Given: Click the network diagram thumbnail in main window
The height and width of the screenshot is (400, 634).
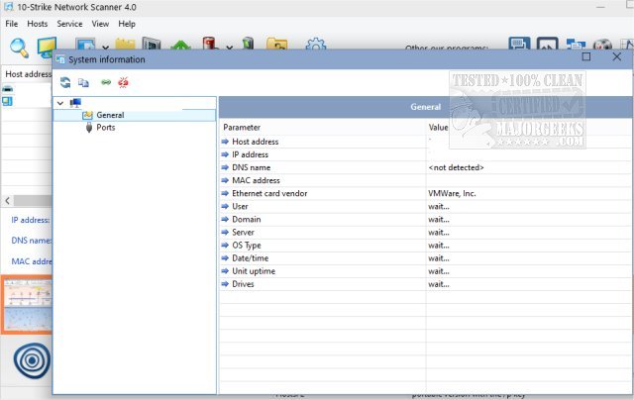Looking at the screenshot, I should (x=28, y=305).
